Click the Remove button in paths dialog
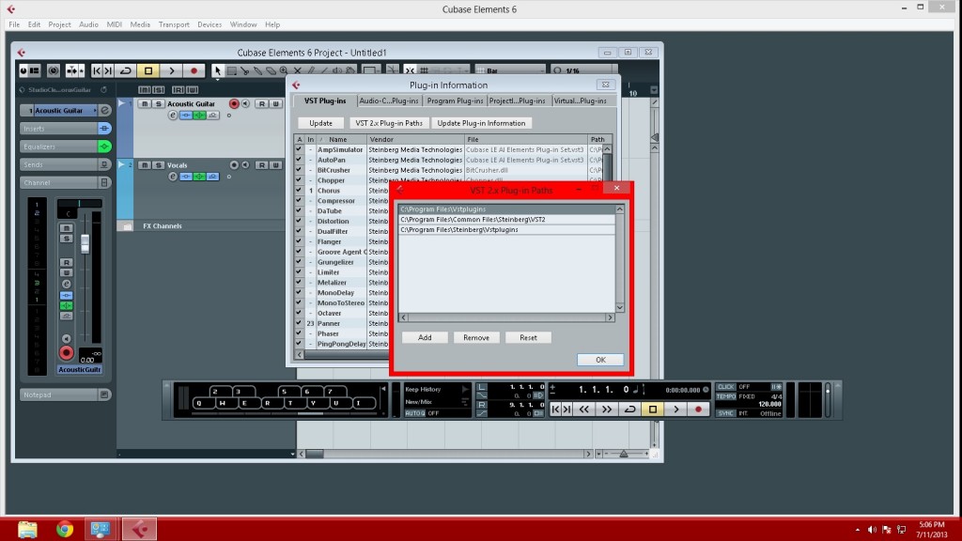Screen dimensions: 962x541 click(476, 337)
